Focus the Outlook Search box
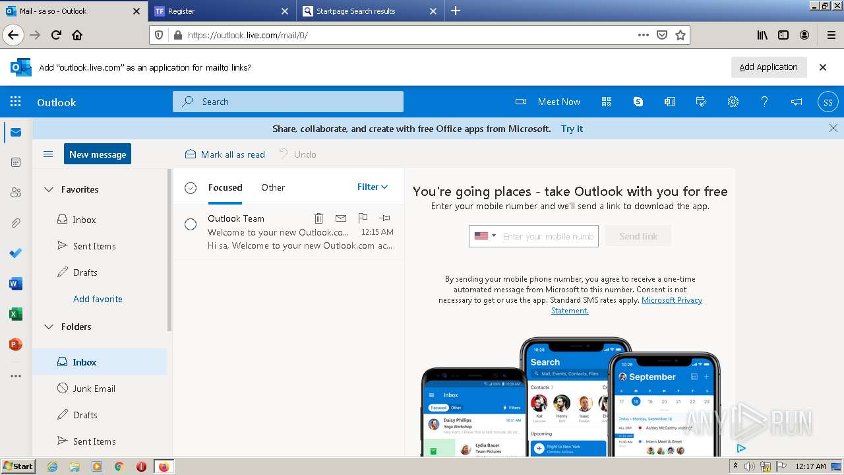844x475 pixels. pyautogui.click(x=288, y=102)
